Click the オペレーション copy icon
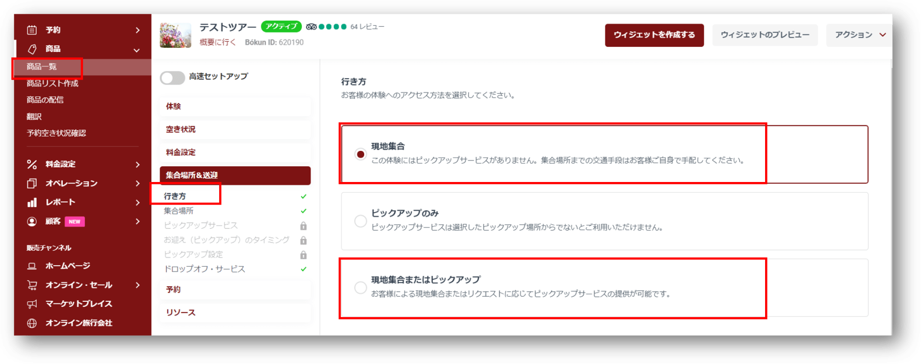 32,183
